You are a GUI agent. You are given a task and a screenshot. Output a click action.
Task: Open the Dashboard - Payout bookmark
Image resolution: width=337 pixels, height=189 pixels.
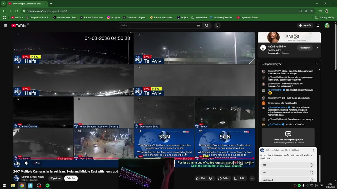(x=135, y=18)
